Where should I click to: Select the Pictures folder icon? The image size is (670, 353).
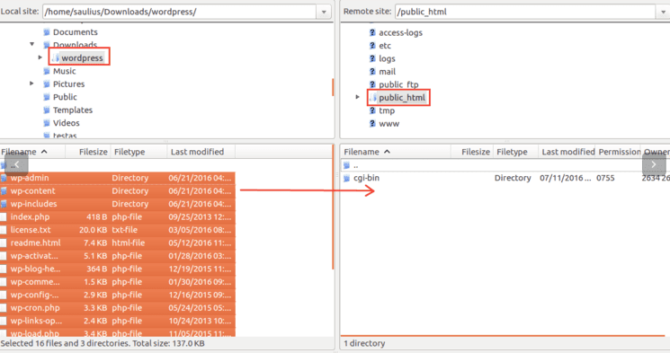[x=47, y=84]
